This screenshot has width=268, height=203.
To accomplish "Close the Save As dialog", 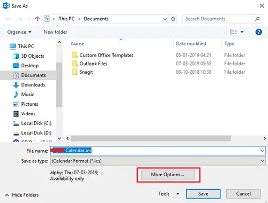I will [x=262, y=6].
